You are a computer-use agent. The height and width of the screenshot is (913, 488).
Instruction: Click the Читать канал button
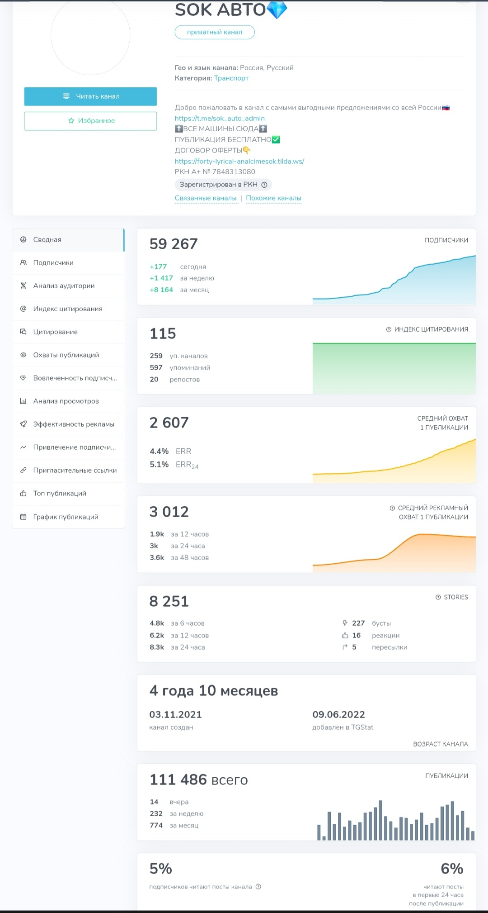(90, 96)
